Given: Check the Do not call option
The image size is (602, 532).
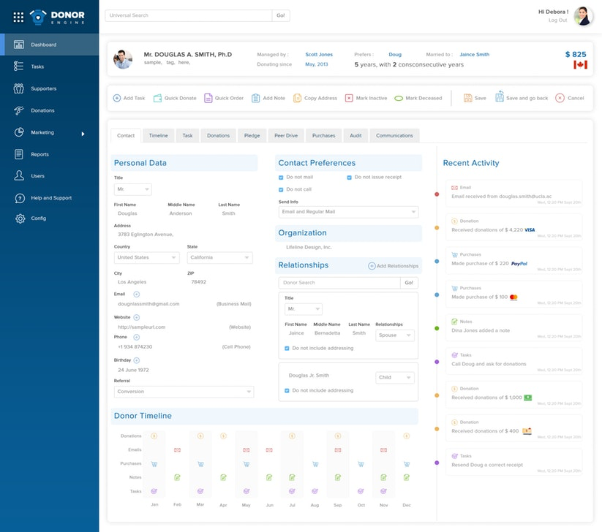Looking at the screenshot, I should [x=280, y=190].
